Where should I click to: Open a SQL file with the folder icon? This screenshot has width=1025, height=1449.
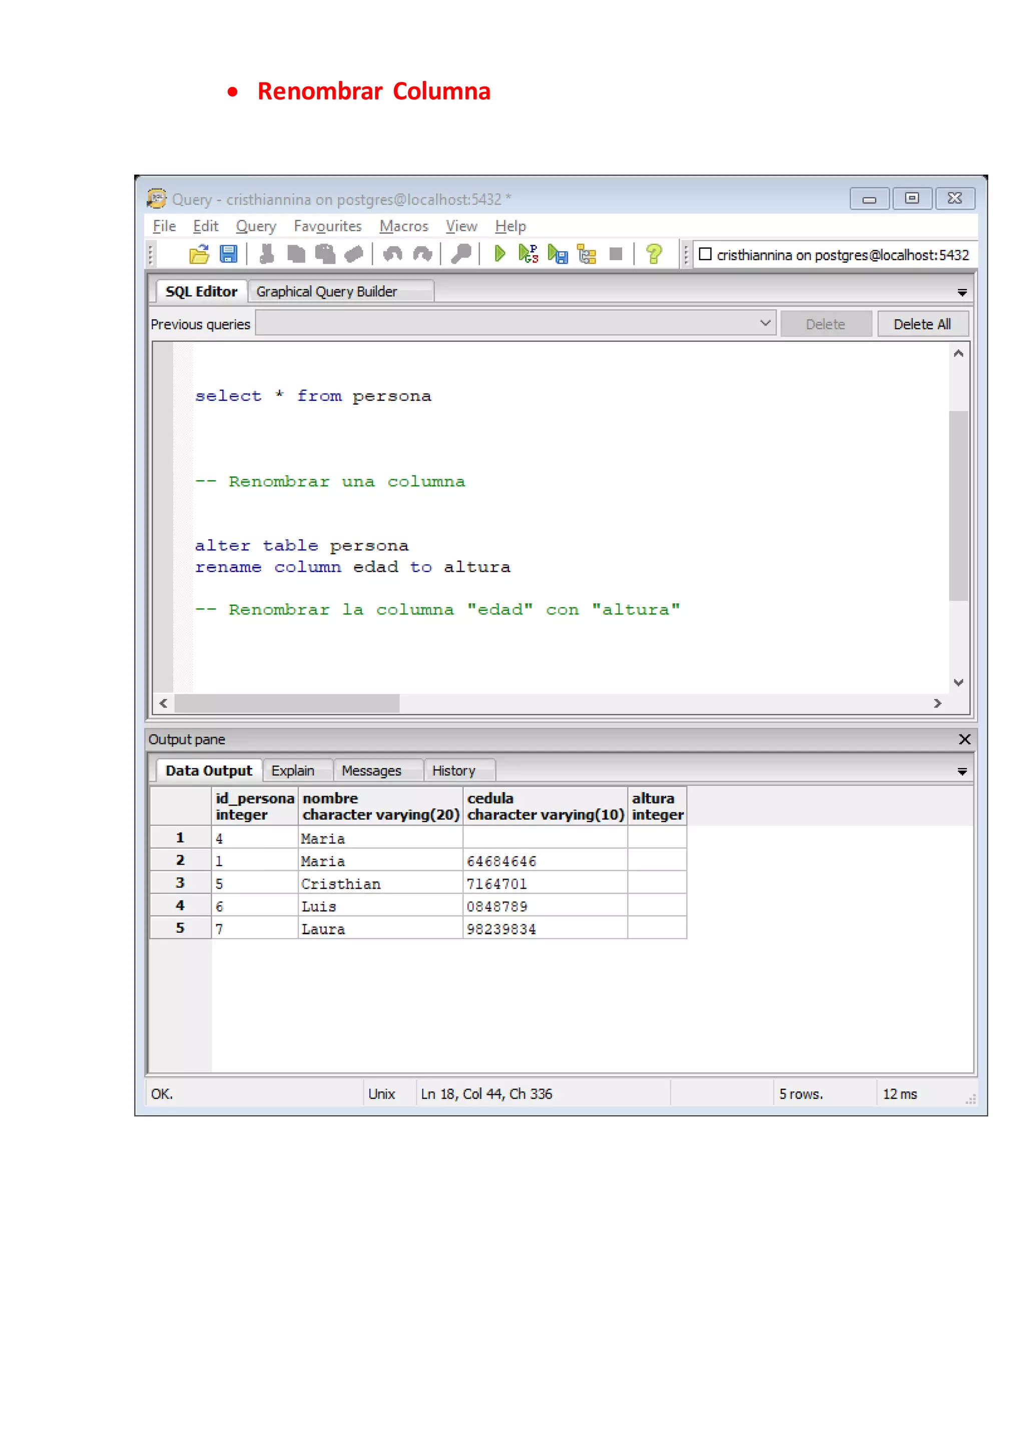coord(199,254)
